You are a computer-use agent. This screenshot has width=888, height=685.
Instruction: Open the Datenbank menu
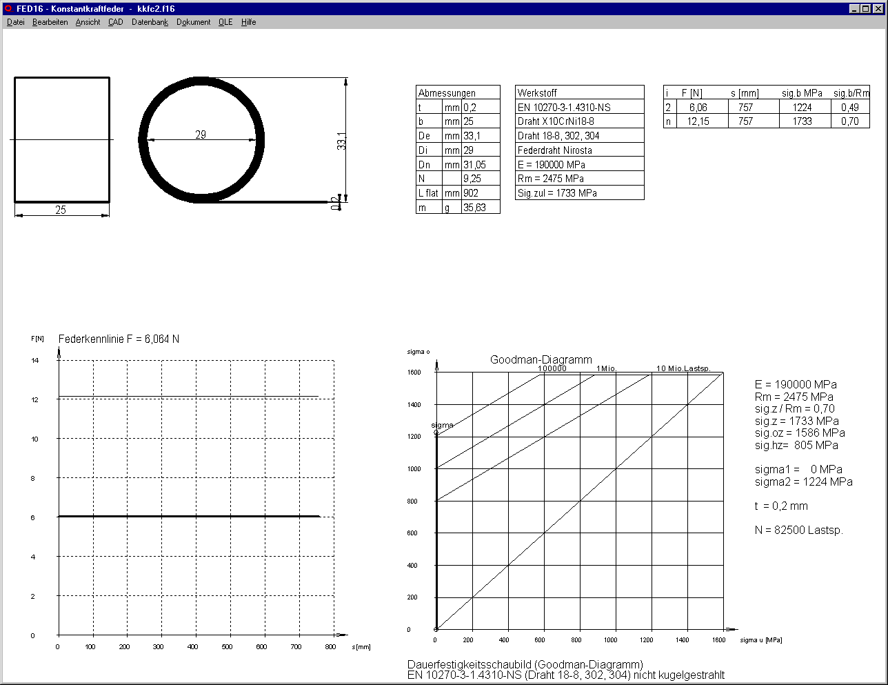tap(150, 22)
